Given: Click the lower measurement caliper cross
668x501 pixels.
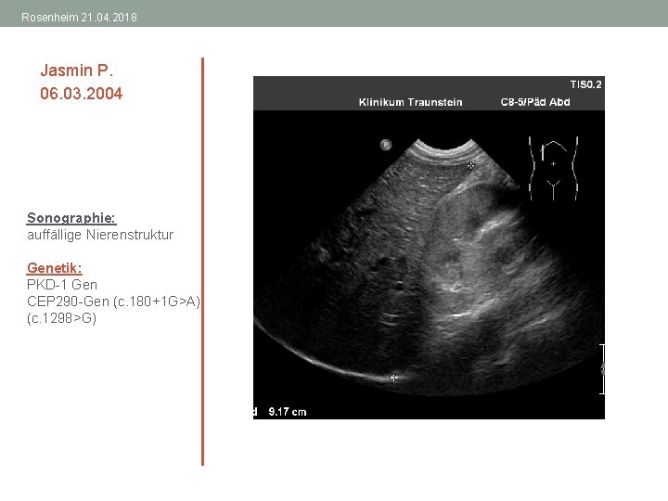Looking at the screenshot, I should (x=394, y=378).
